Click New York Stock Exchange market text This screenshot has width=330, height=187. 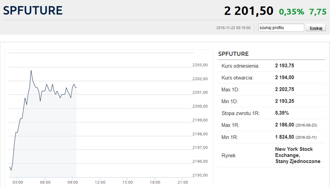click(294, 152)
